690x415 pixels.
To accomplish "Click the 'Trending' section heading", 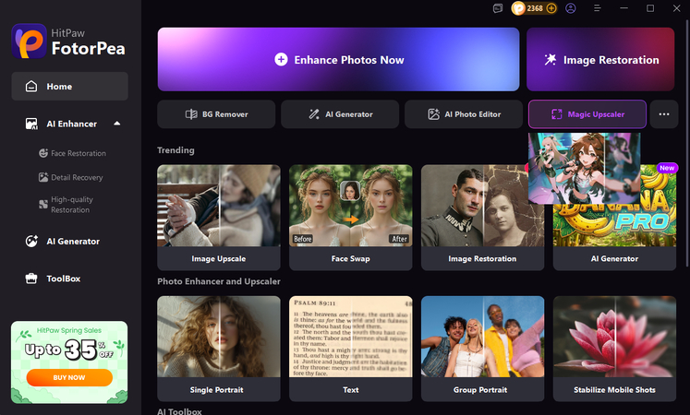I will pos(176,150).
